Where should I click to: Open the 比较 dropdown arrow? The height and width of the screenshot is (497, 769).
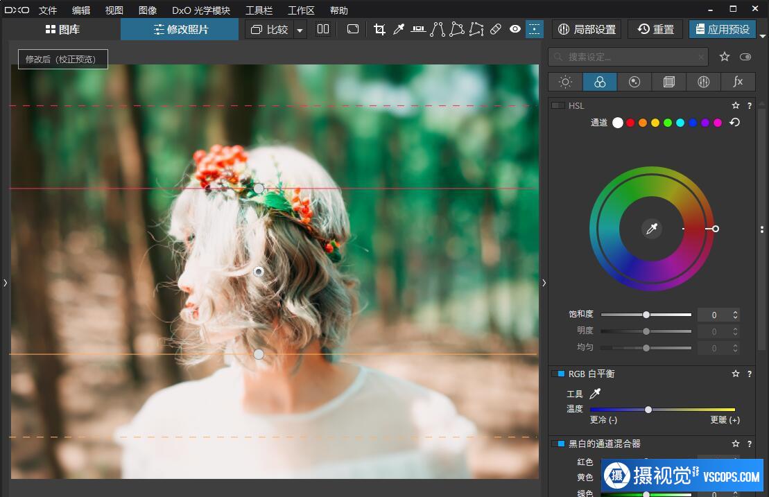[300, 30]
